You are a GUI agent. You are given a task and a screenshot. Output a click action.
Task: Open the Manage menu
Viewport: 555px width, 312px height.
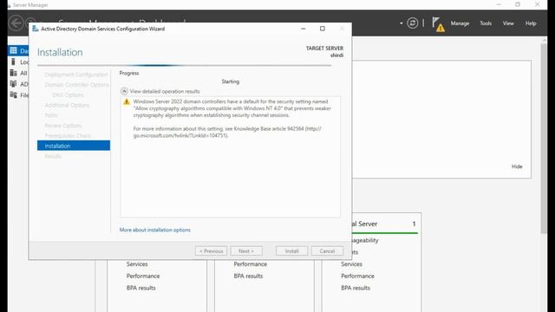click(x=460, y=23)
